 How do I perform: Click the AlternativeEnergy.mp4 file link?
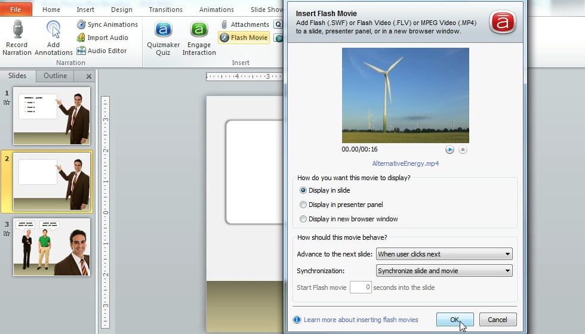click(x=405, y=163)
